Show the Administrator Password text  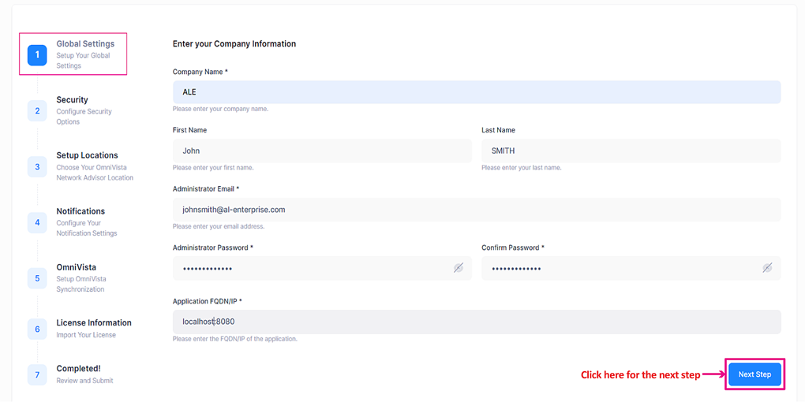pyautogui.click(x=459, y=268)
